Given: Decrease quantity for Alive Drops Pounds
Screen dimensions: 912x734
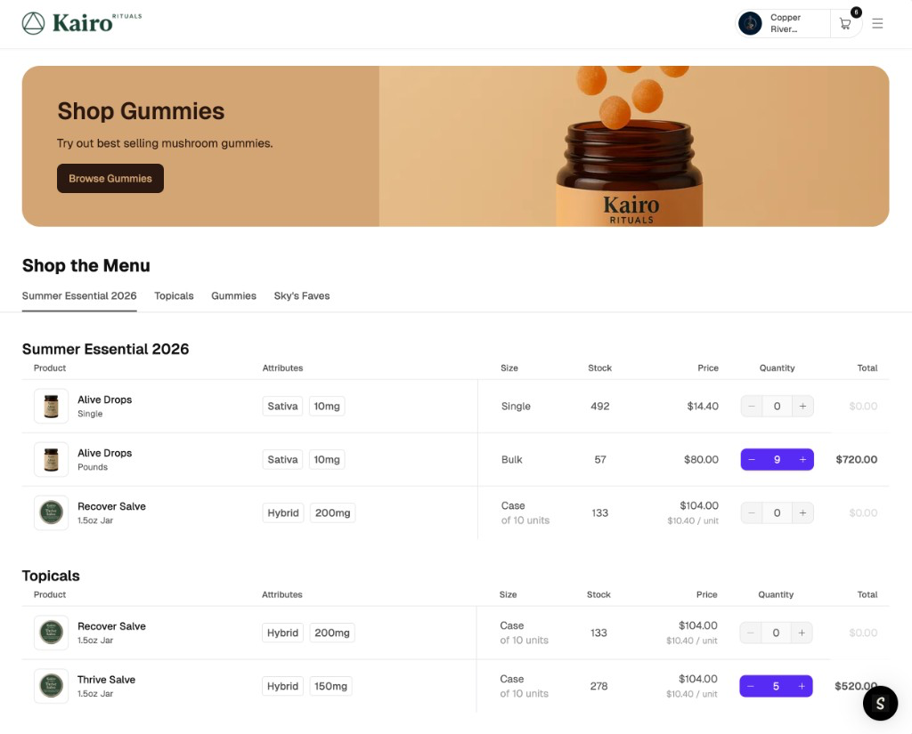Looking at the screenshot, I should 752,460.
